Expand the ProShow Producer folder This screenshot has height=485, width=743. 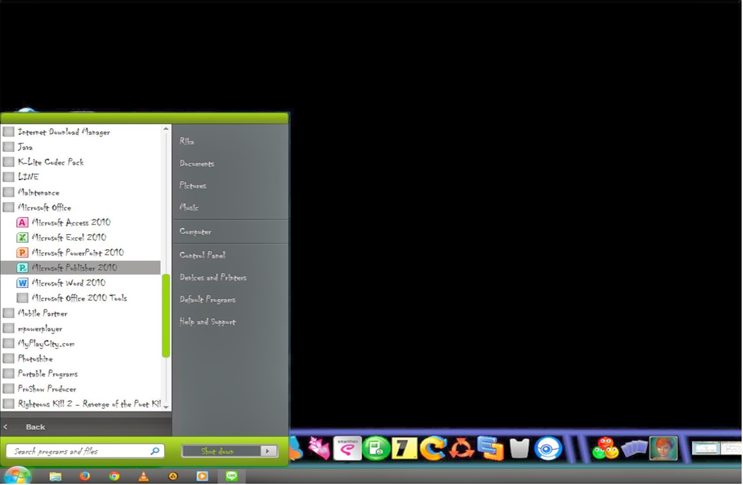[x=40, y=389]
